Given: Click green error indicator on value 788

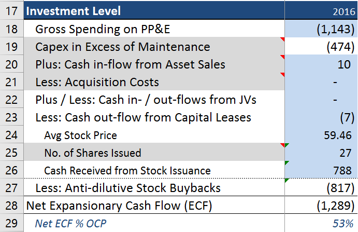Looking at the screenshot, I should pyautogui.click(x=287, y=162).
